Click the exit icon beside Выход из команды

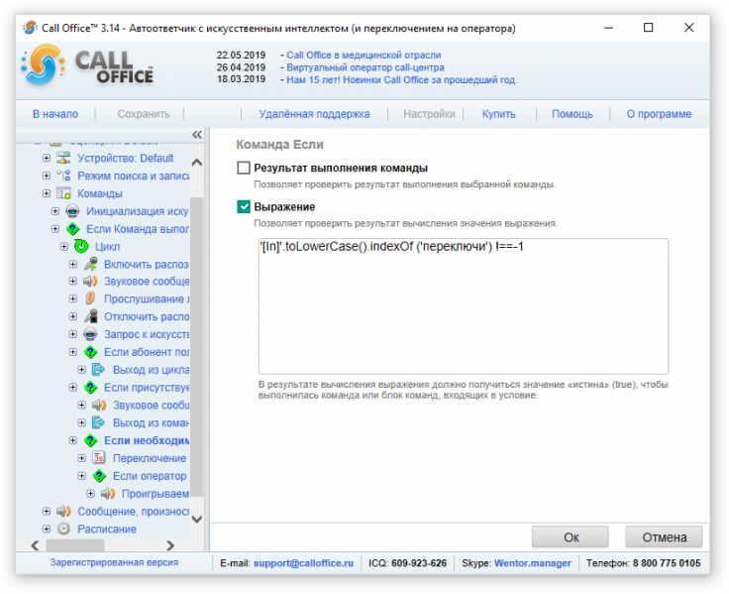click(x=99, y=422)
